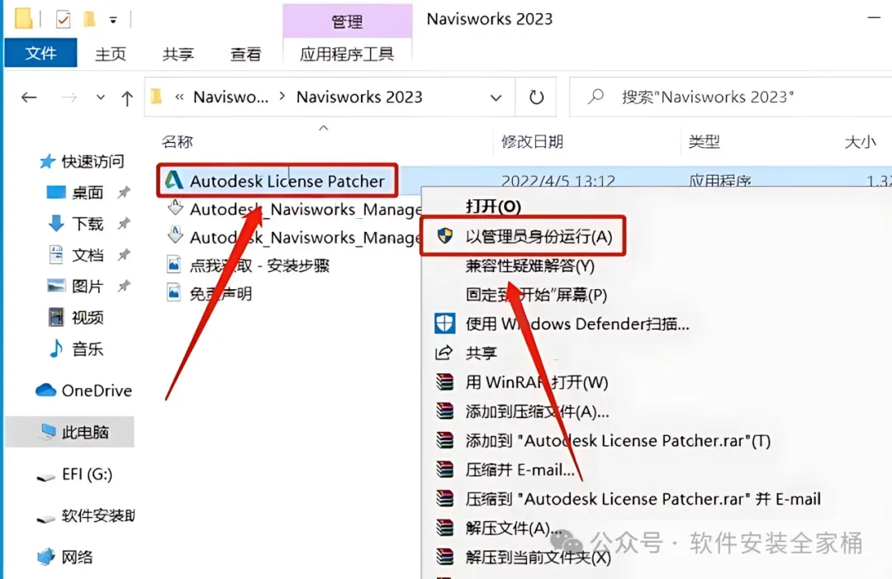Select the second Autodesk_Navisworks_Manage file icon

point(175,235)
